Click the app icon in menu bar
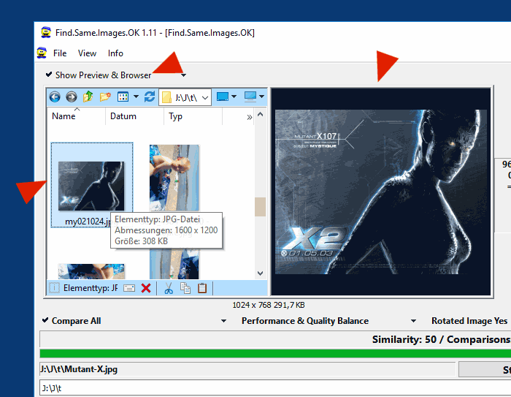The height and width of the screenshot is (397, 511). 42,53
